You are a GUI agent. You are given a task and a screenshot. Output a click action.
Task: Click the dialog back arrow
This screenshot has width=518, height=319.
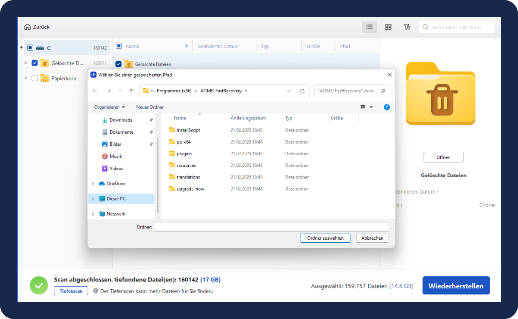click(x=95, y=91)
